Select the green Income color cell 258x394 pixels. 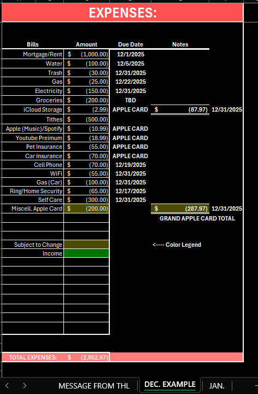pos(86,253)
